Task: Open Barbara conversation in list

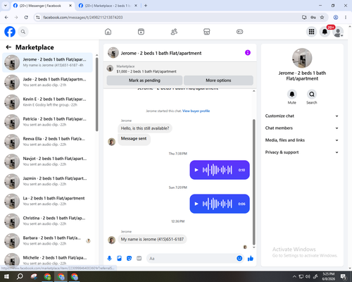Action: click(48, 240)
